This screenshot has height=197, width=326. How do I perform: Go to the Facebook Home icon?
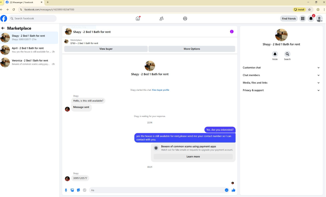138,18
